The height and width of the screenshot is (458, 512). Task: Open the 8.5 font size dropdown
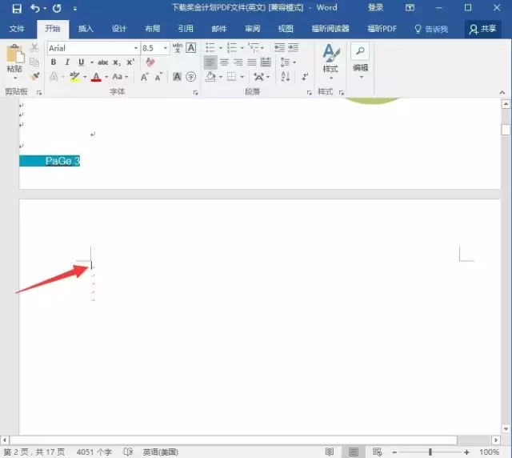(166, 48)
